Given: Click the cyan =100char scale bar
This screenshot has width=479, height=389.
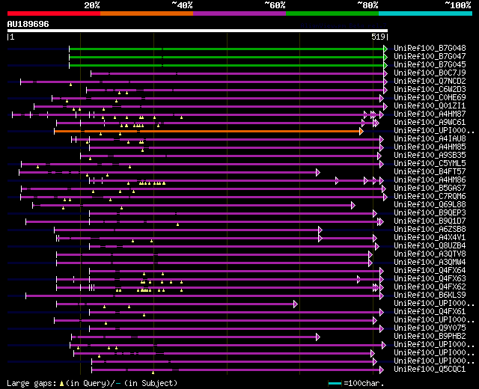Looking at the screenshot, I should coord(335,383).
